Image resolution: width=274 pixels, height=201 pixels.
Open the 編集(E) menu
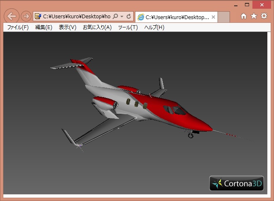pyautogui.click(x=44, y=27)
